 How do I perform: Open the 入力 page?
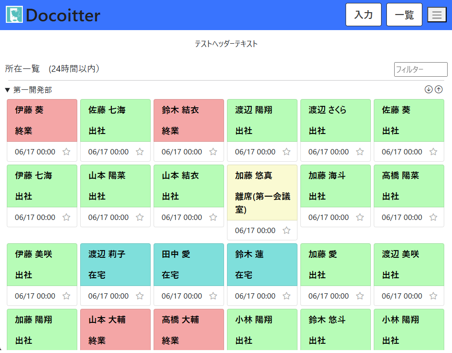363,15
